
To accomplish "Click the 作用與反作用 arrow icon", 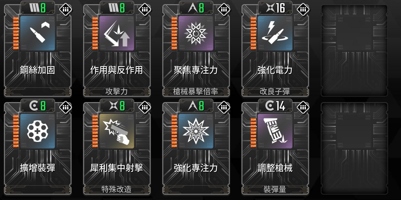I will 117,33.
